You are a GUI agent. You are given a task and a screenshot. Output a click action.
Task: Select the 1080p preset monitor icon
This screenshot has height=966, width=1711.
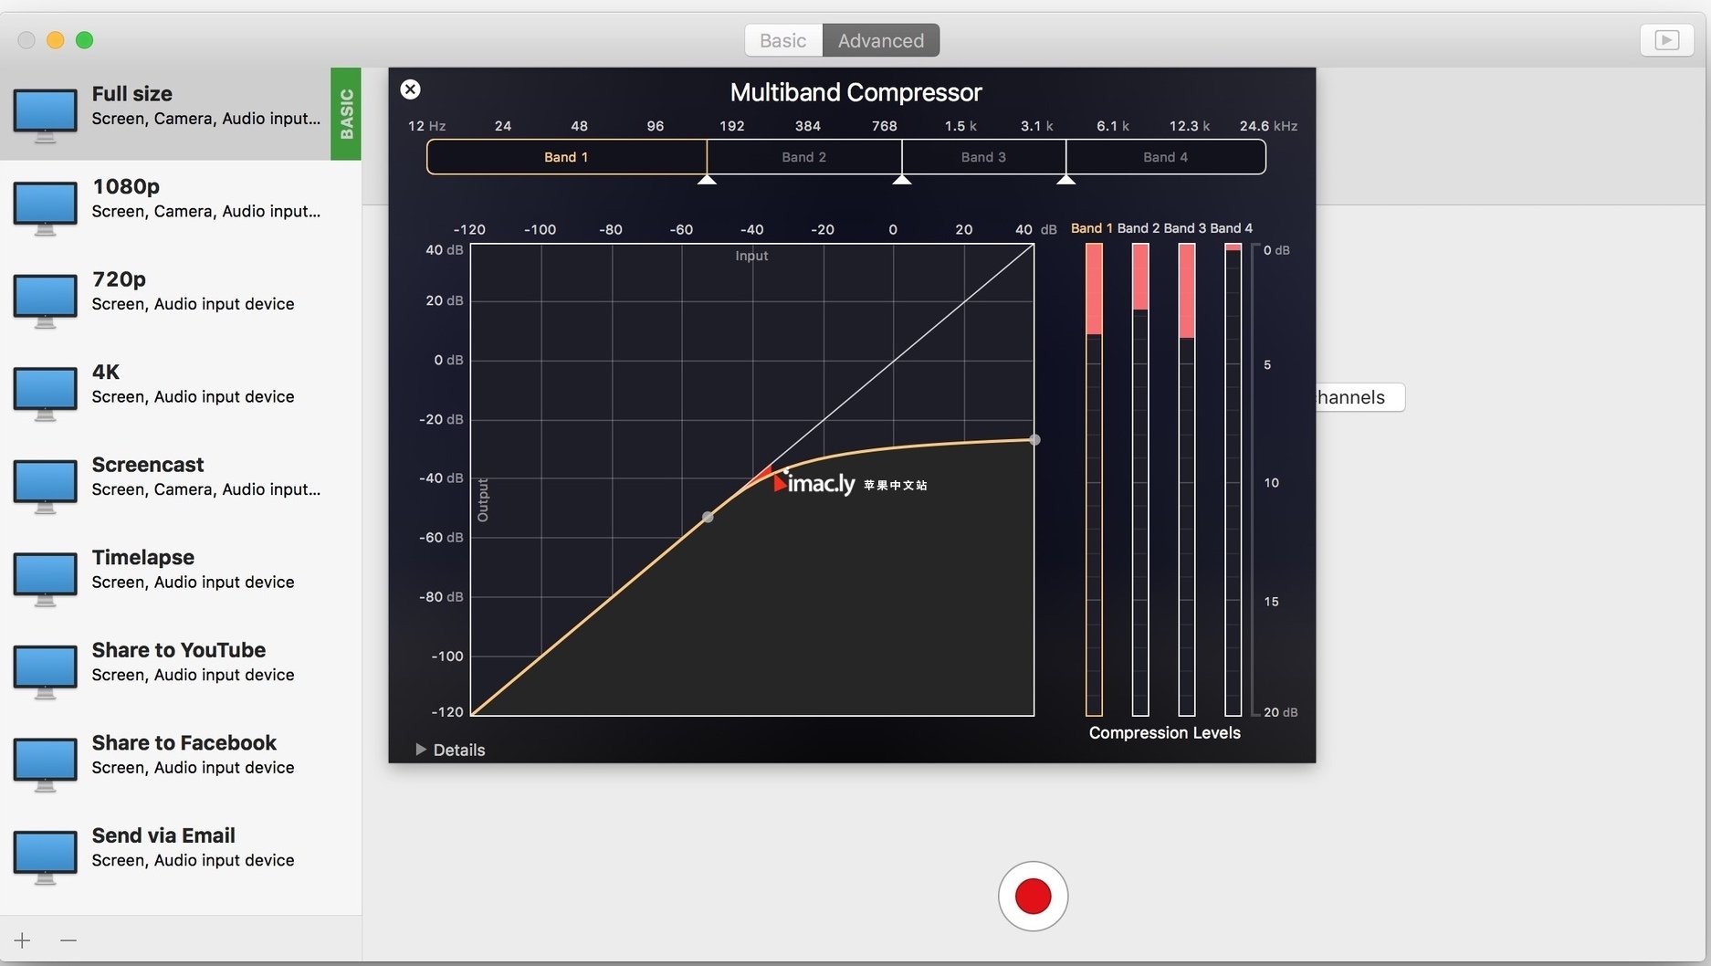[x=45, y=205]
